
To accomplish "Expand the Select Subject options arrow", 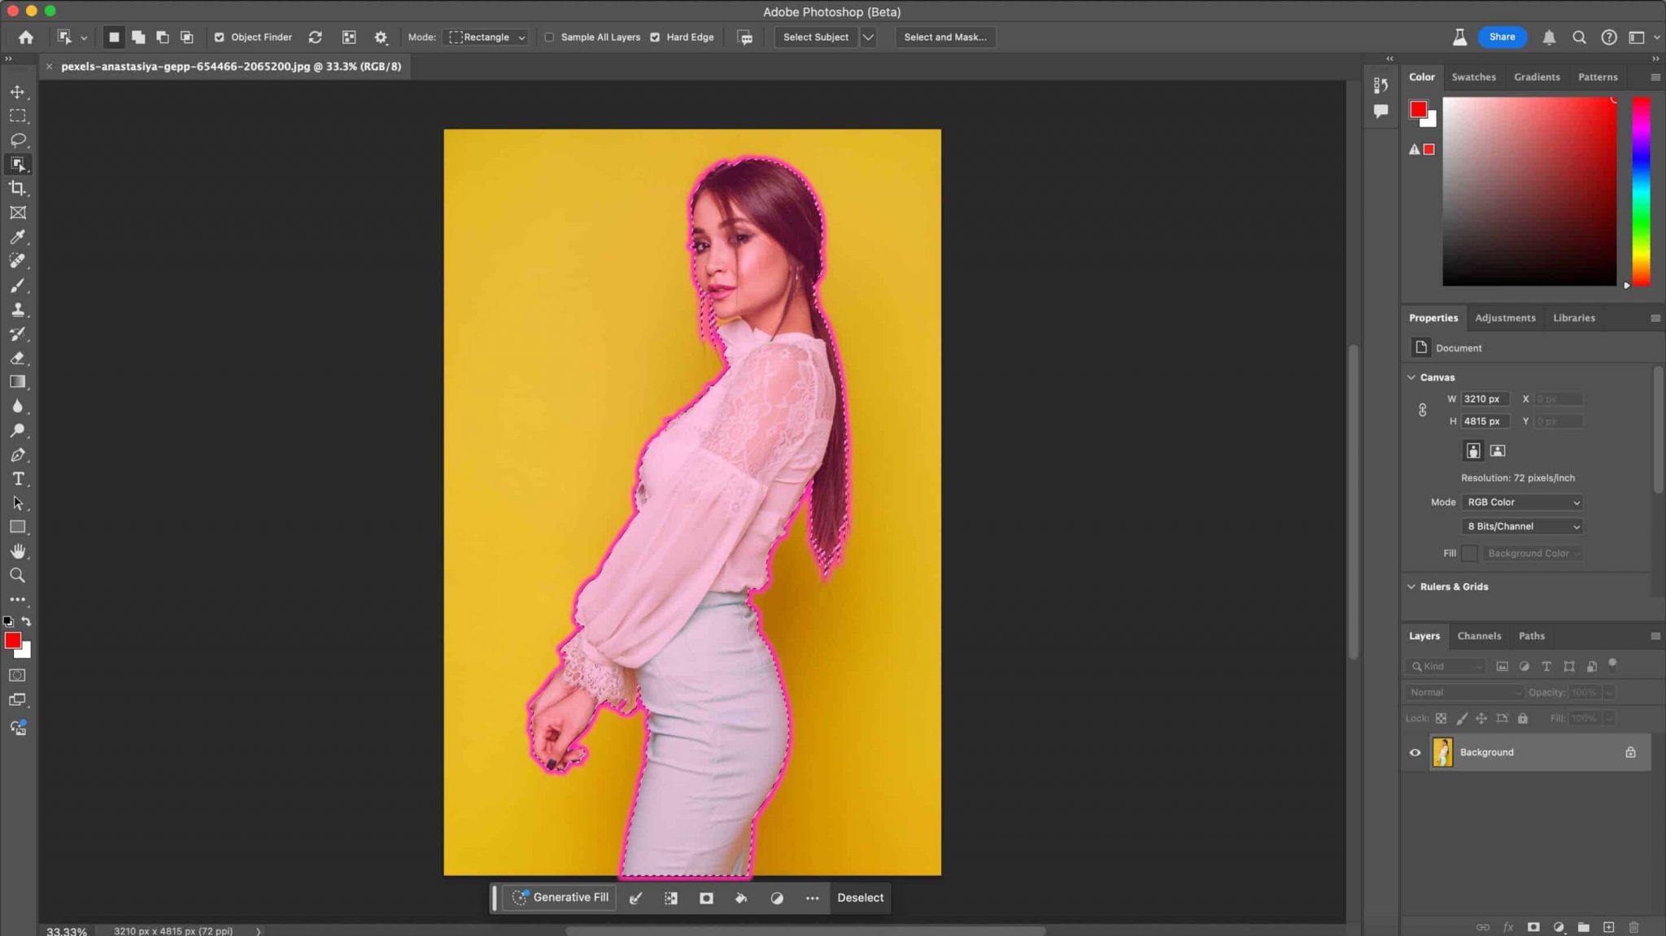I will click(867, 37).
